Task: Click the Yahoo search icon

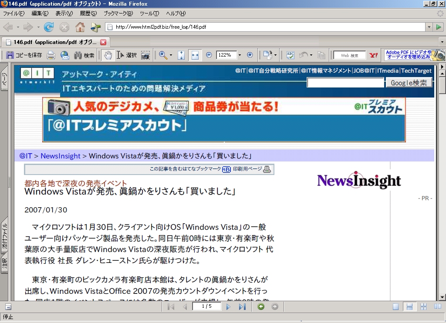Action: click(x=373, y=55)
